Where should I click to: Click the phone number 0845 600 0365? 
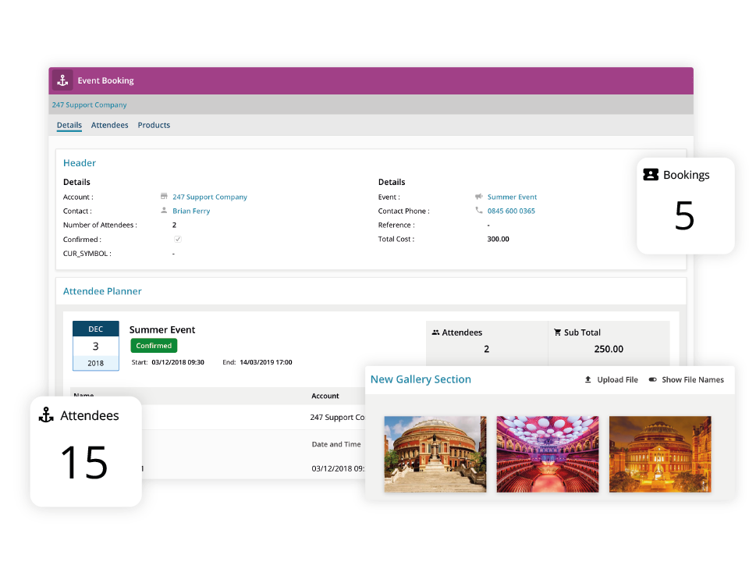coord(511,211)
